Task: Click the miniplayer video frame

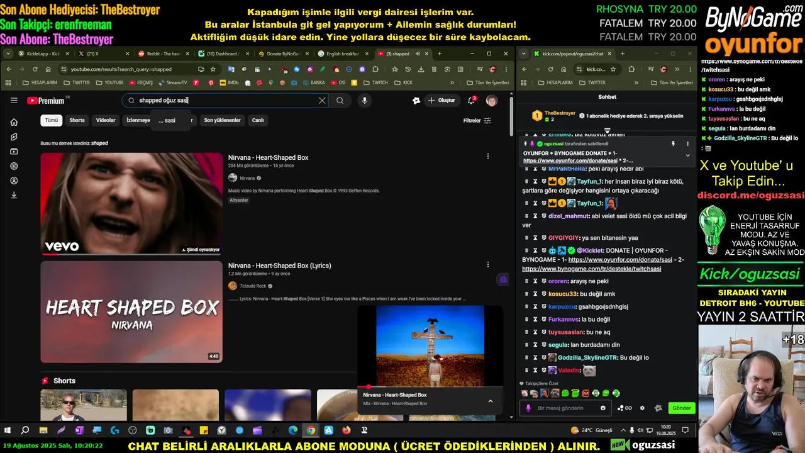Action: coord(430,346)
